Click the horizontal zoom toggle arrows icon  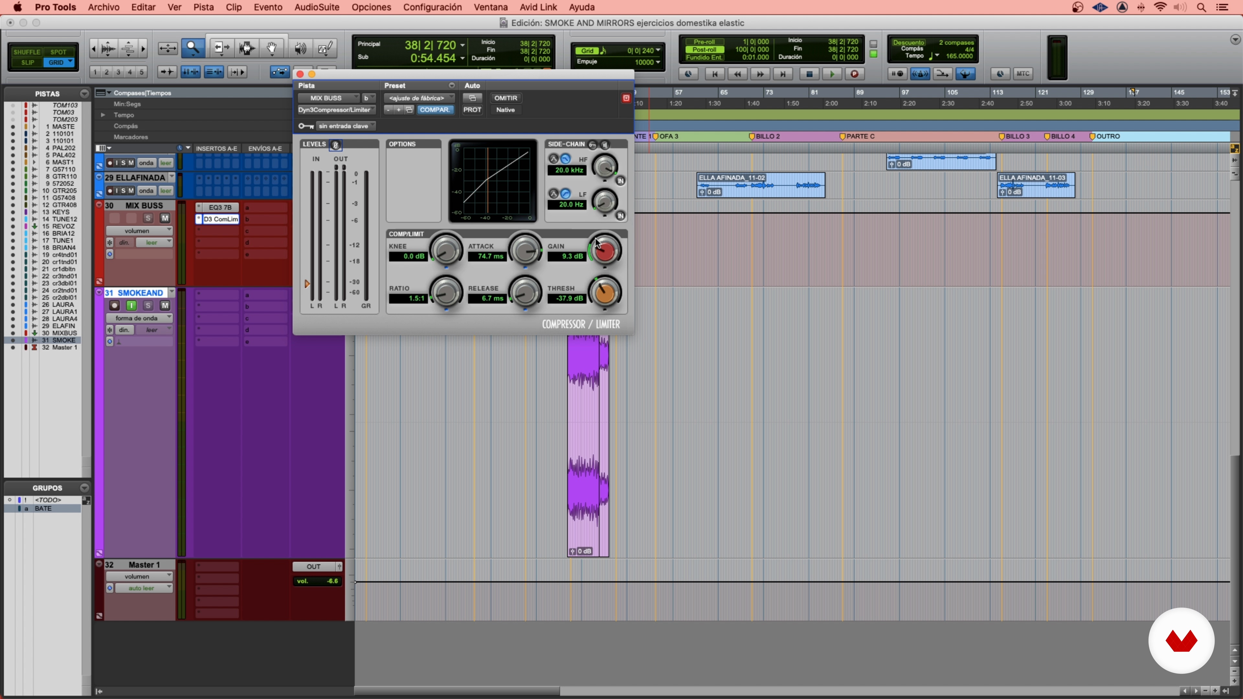point(167,48)
